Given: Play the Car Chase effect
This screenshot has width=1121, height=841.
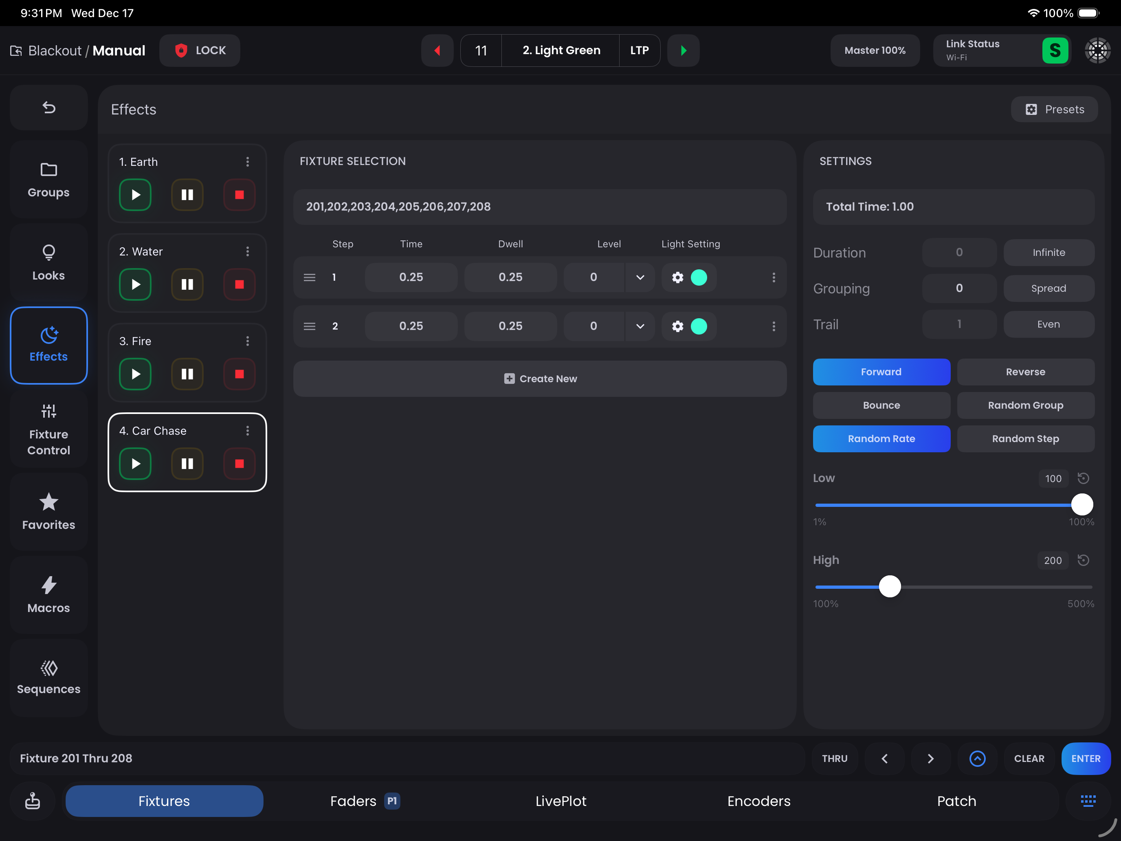Looking at the screenshot, I should [135, 463].
